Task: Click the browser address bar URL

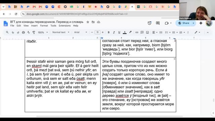Action: pyautogui.click(x=77, y=14)
